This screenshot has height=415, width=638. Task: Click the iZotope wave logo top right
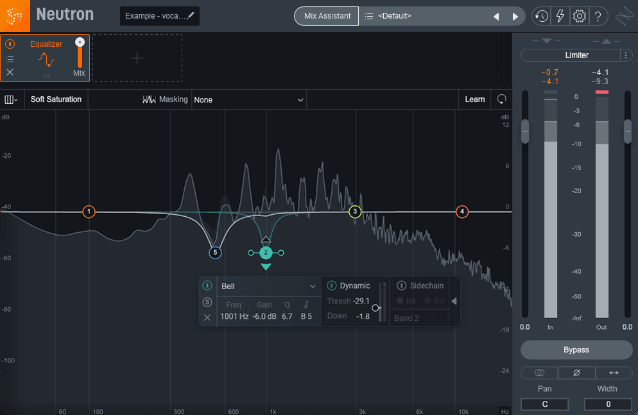click(624, 17)
